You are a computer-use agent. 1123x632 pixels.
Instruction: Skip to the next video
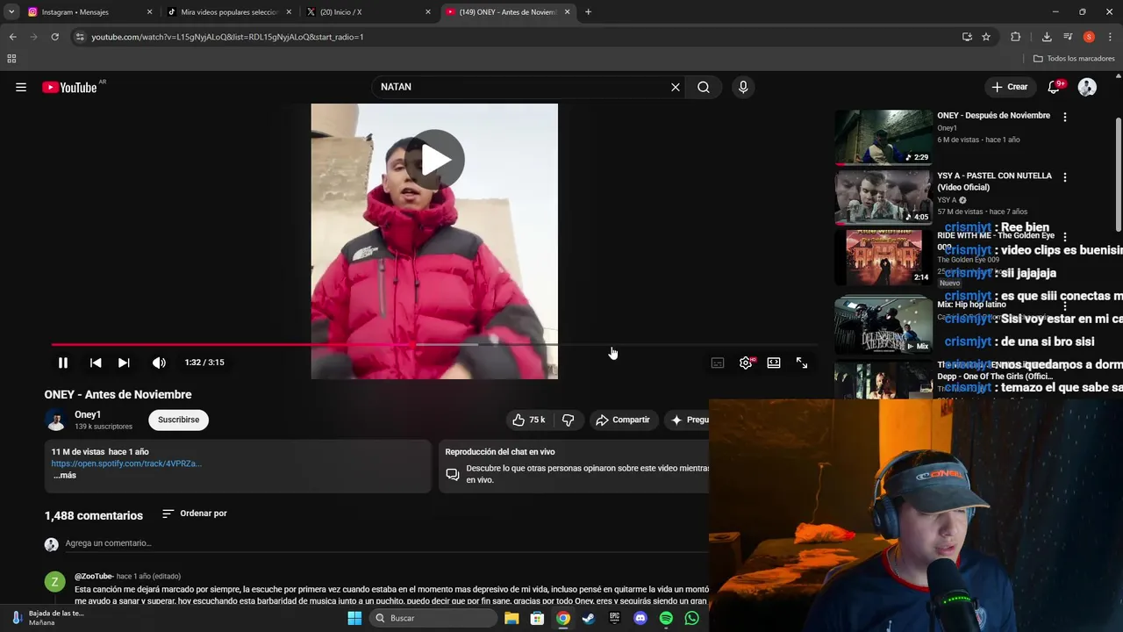click(124, 363)
